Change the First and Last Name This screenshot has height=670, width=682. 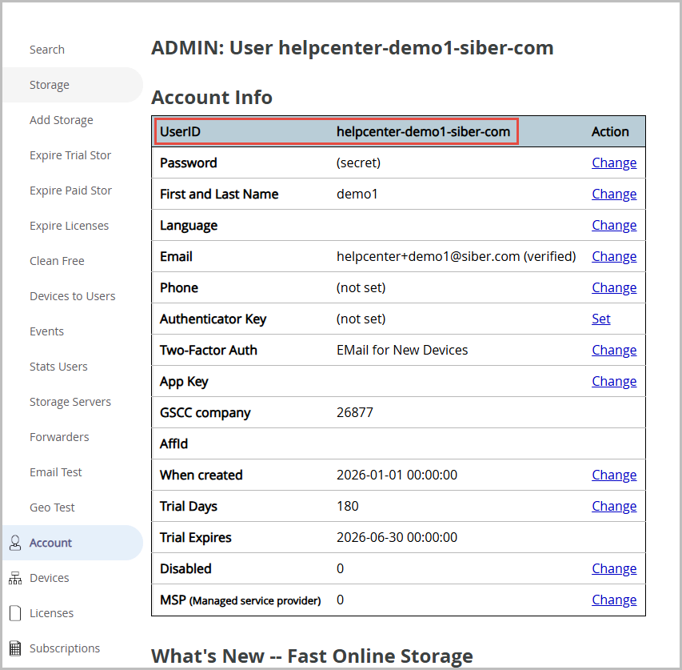click(x=614, y=194)
